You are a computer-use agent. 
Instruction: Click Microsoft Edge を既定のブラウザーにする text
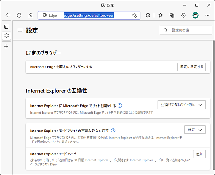61,67
